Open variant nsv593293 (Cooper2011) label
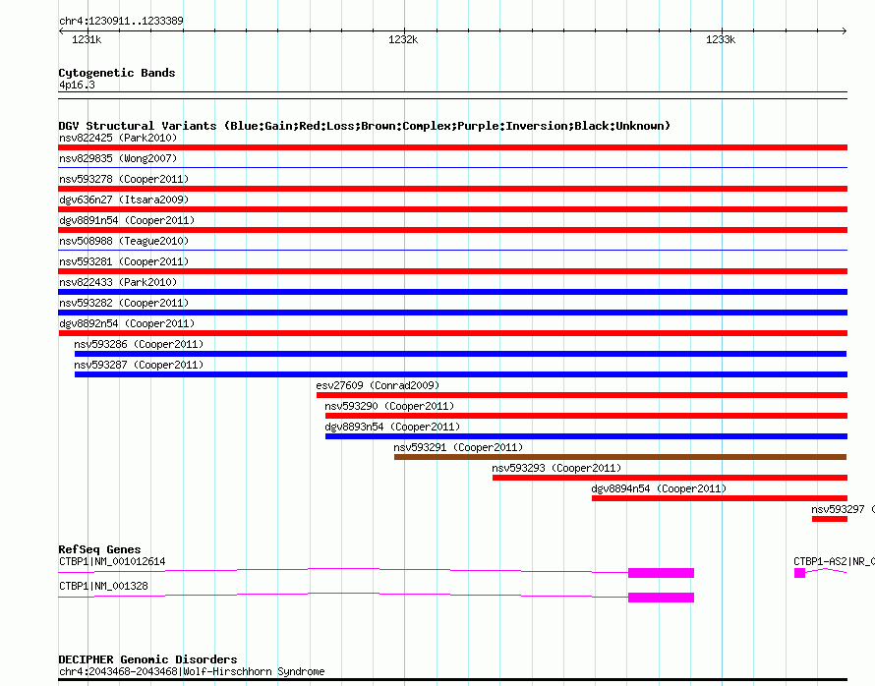The width and height of the screenshot is (875, 686). [556, 468]
